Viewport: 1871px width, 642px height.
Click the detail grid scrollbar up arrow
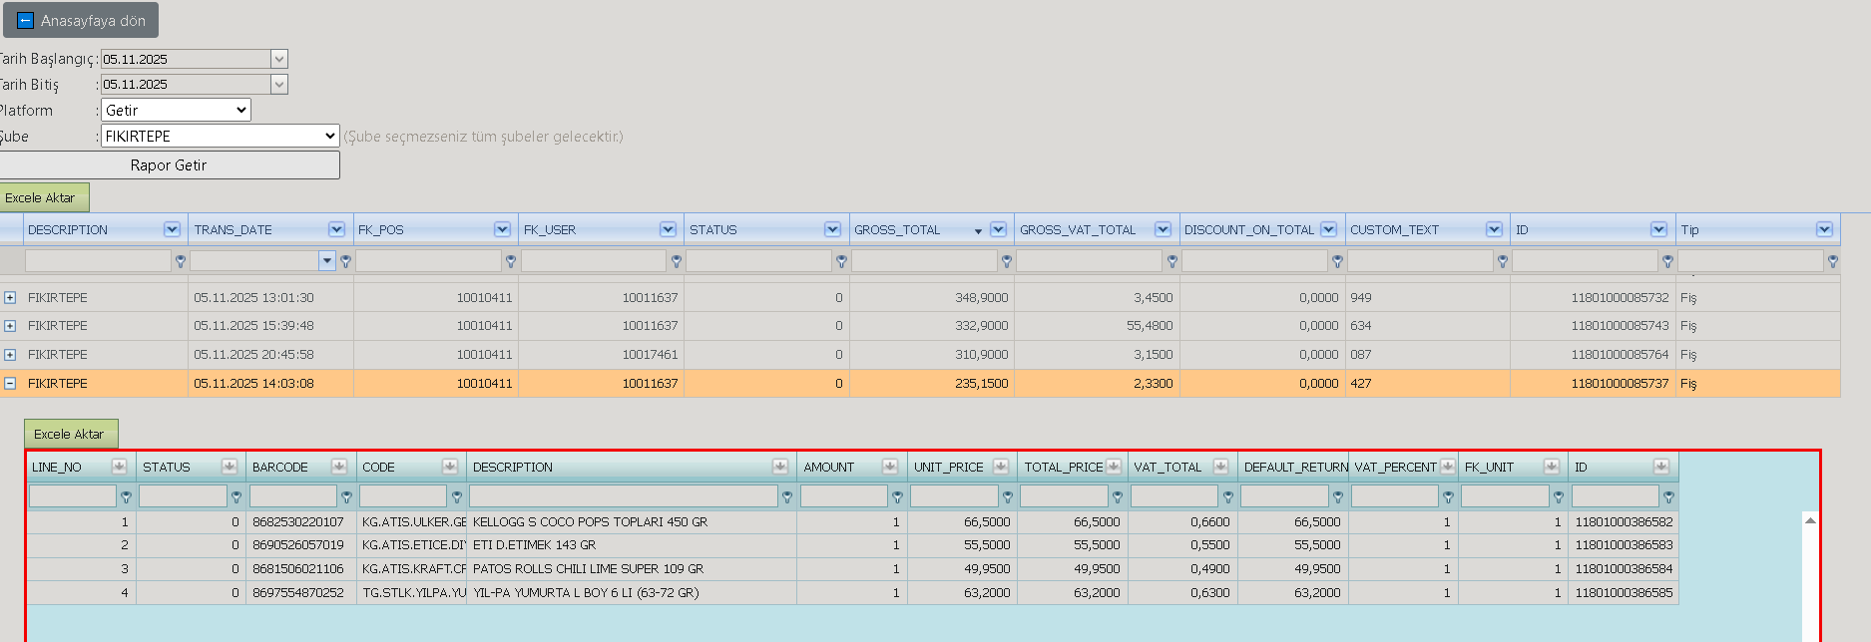1810,520
